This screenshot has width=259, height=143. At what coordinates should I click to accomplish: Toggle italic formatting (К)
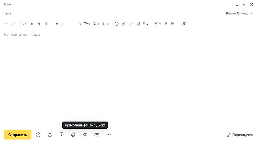coord(32,24)
